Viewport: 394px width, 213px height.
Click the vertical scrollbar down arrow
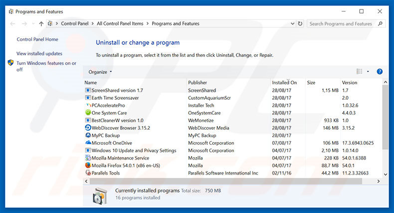386,174
